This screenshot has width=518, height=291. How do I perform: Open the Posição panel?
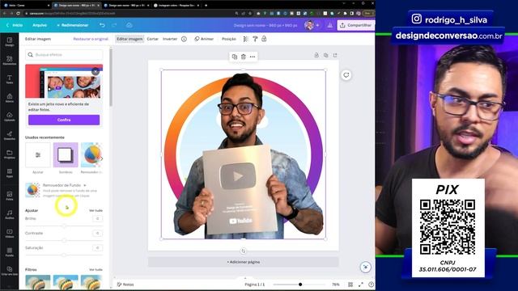(229, 39)
